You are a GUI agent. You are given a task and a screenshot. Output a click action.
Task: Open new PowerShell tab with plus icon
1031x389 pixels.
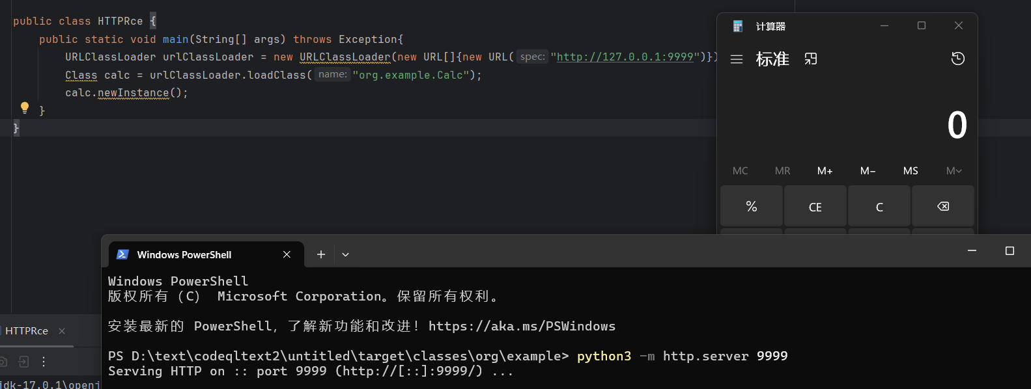(x=320, y=254)
